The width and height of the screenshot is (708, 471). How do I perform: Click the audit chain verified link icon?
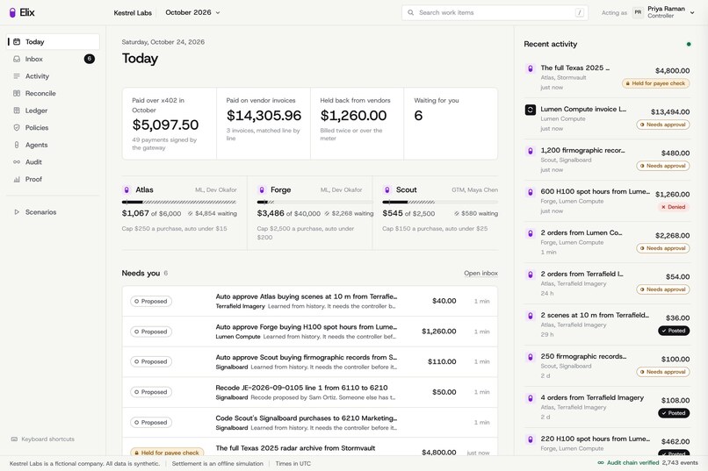601,463
